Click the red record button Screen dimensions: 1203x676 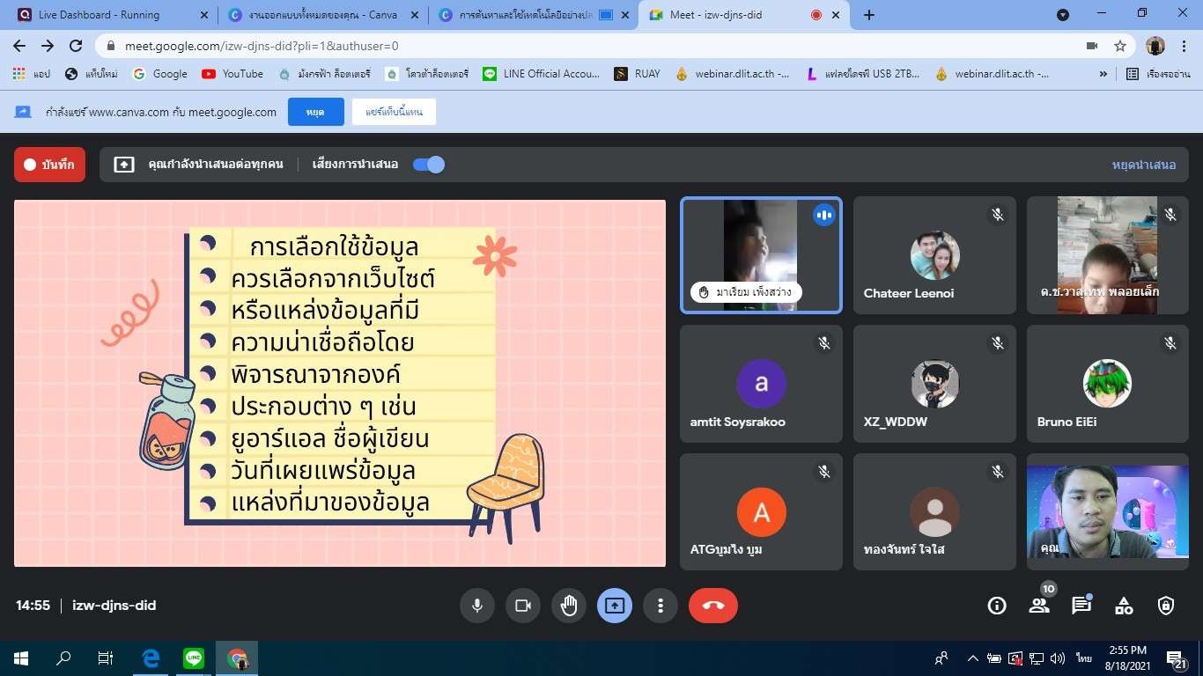[x=50, y=165]
